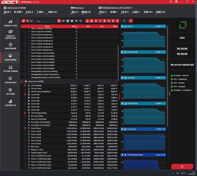Collapse the Intel Core i7-8700 sensor group
The height and width of the screenshot is (176, 197).
[x=23, y=81]
